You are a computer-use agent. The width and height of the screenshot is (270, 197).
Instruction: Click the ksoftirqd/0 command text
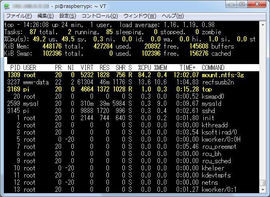click(219, 132)
